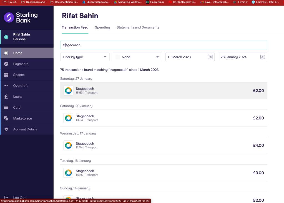The height and width of the screenshot is (203, 284).
Task: Open the DocumentationHa... bookmark folder
Action: (x=64, y=2)
